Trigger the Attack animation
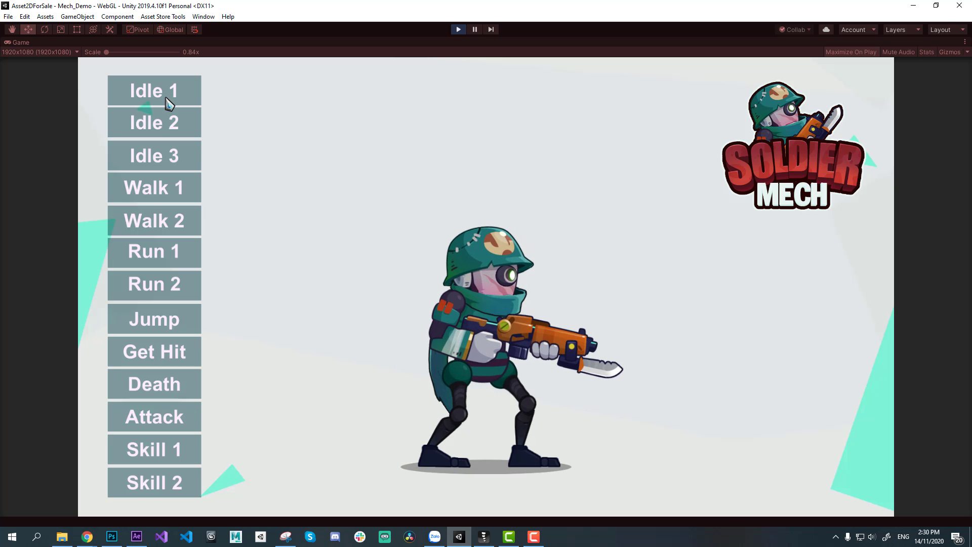 pyautogui.click(x=154, y=417)
